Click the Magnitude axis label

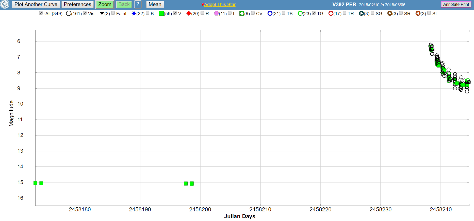click(x=11, y=113)
